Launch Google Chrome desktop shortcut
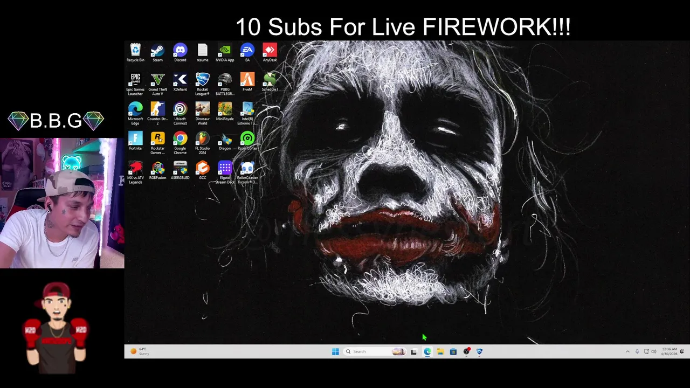The width and height of the screenshot is (690, 388). 180,143
